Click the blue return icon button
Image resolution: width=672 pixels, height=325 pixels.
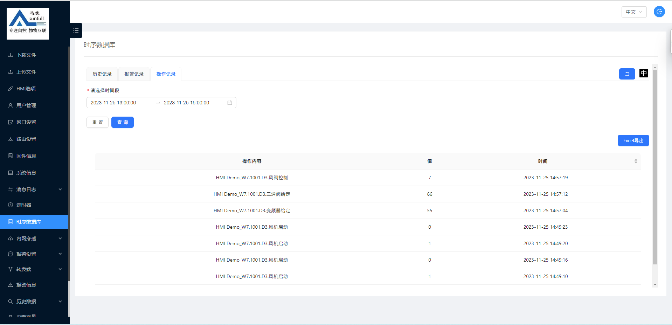(x=627, y=74)
